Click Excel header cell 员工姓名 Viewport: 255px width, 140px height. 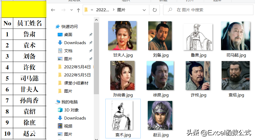pos(30,23)
